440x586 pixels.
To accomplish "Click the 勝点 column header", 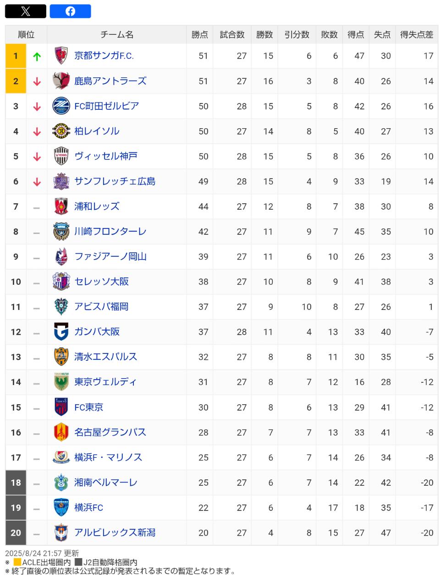I will coord(200,35).
